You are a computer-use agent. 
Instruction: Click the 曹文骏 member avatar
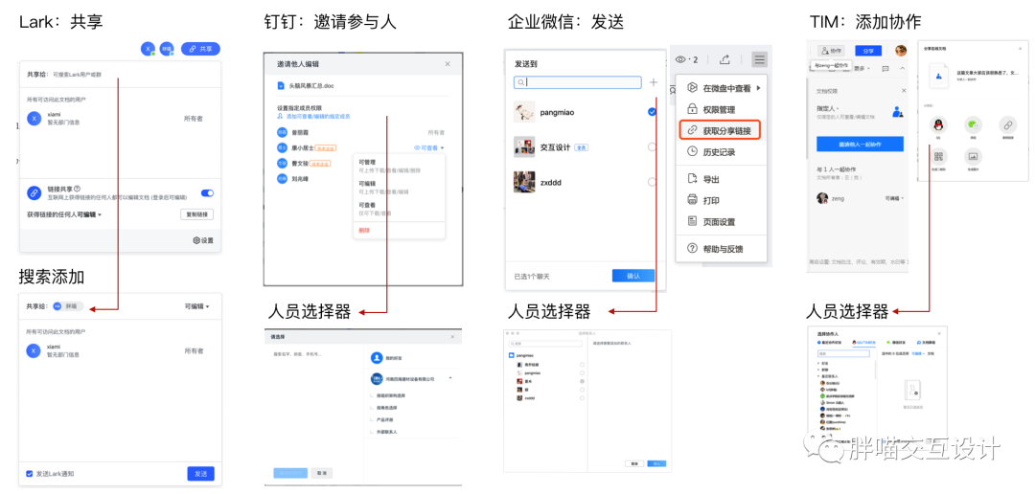click(x=283, y=163)
